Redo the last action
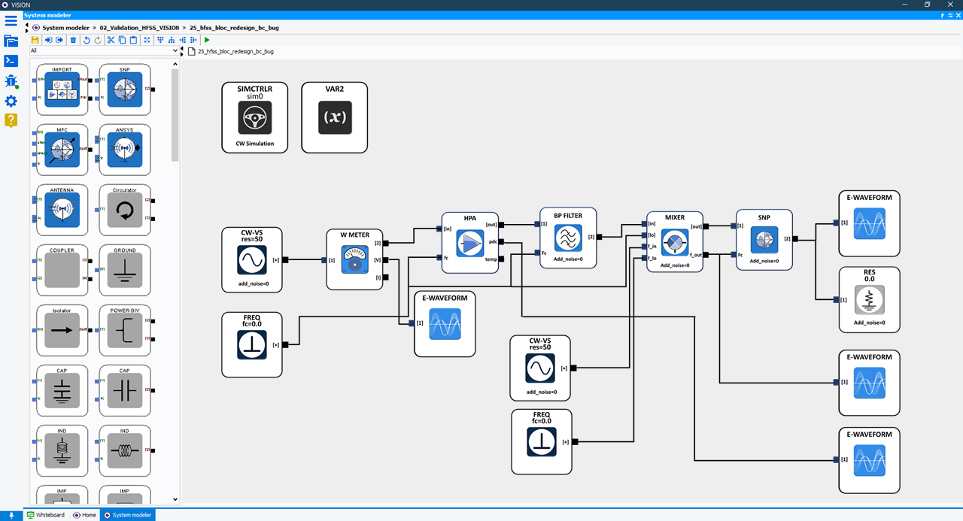The image size is (963, 521). (x=98, y=40)
